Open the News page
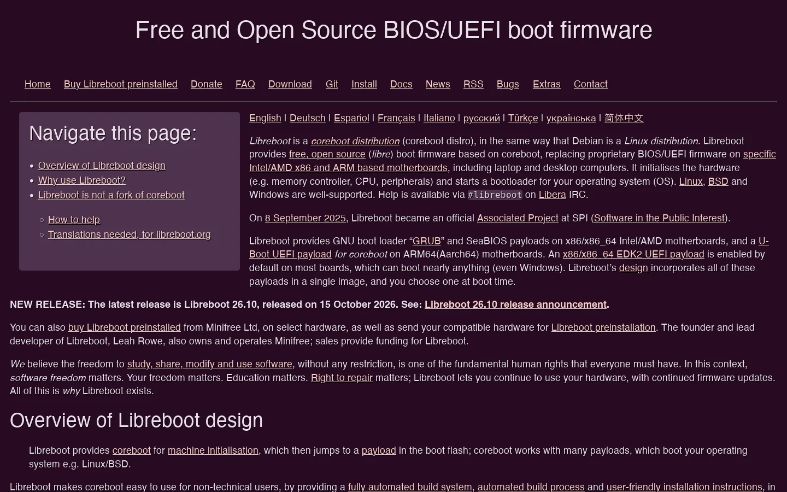The height and width of the screenshot is (492, 787). [438, 84]
